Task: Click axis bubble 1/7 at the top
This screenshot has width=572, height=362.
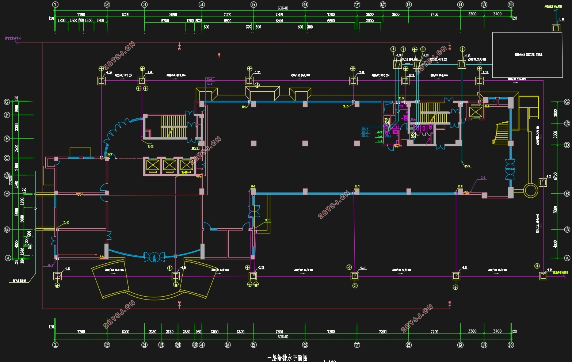Action: point(383,5)
